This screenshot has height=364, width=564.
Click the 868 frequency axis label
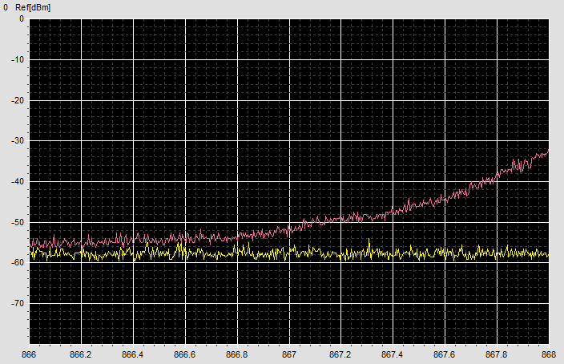[549, 354]
